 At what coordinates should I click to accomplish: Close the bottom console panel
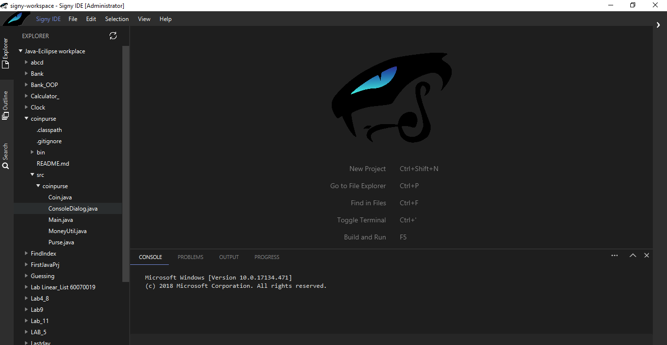click(646, 256)
